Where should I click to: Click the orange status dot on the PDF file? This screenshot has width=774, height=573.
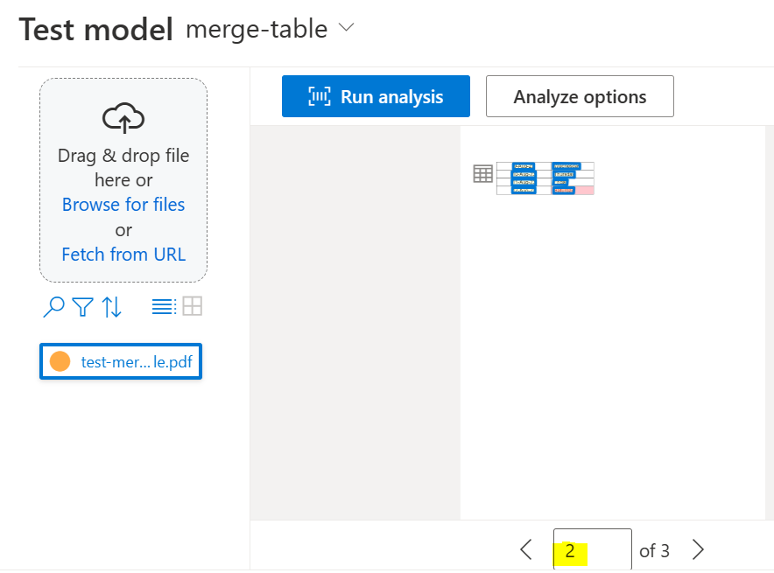point(60,360)
